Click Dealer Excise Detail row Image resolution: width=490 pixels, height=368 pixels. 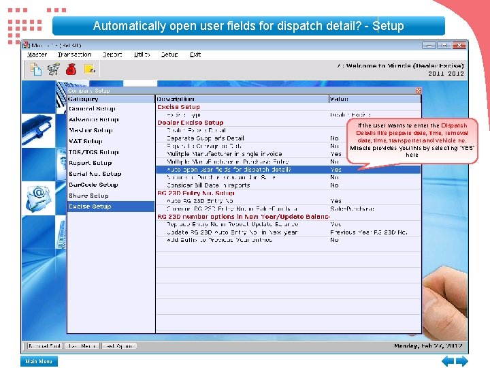[x=288, y=130]
